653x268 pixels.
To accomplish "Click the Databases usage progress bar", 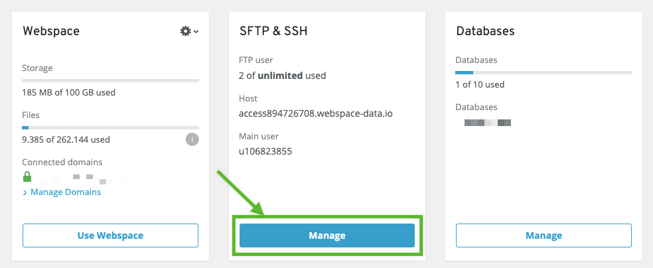I will point(544,72).
